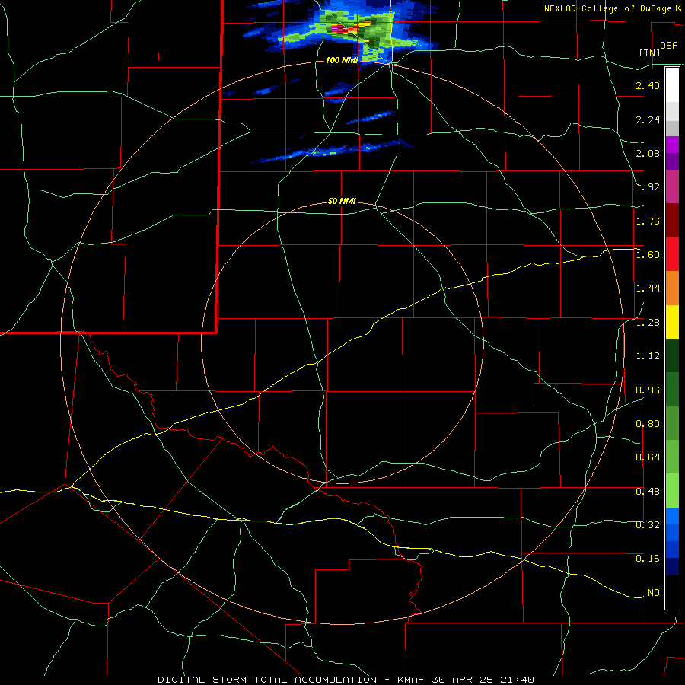Click the 0.48 legend value
The height and width of the screenshot is (685, 685).
tap(648, 491)
